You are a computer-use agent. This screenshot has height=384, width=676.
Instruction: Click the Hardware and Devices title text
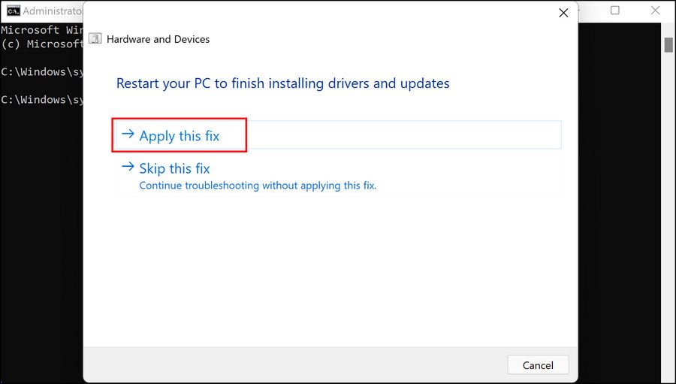click(x=158, y=39)
